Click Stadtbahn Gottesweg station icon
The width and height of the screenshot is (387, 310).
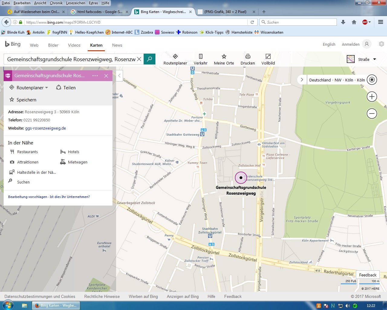coord(202,134)
